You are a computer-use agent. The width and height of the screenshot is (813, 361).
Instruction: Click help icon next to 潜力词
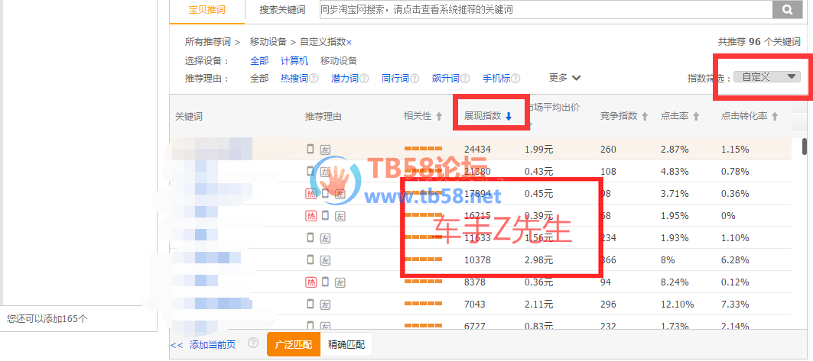365,79
